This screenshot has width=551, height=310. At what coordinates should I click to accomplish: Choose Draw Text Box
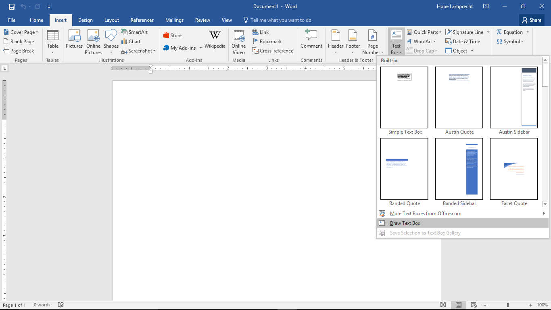pyautogui.click(x=405, y=223)
